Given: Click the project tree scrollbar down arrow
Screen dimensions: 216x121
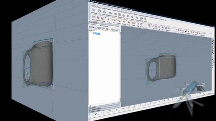Looking at the screenshot, I should click(x=119, y=101).
